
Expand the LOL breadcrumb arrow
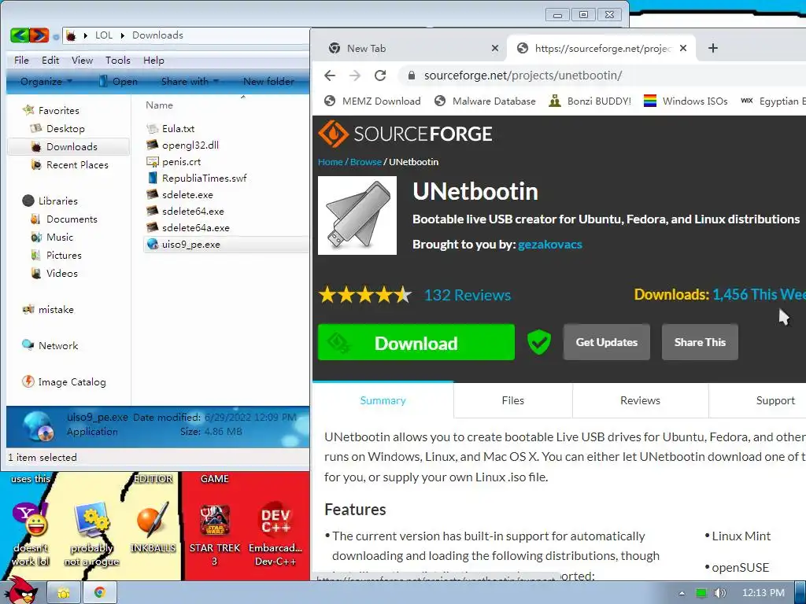(x=123, y=35)
